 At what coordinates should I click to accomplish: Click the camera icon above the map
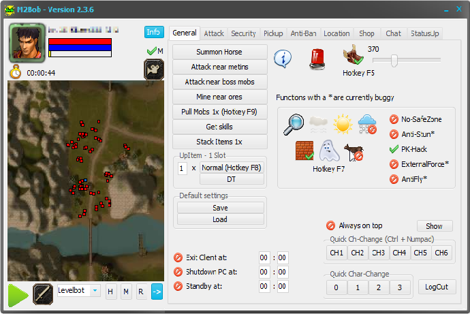pyautogui.click(x=154, y=69)
